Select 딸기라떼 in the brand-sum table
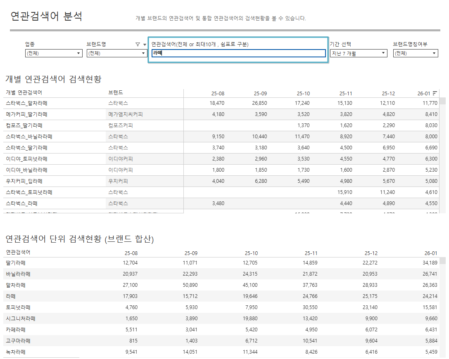449x359 pixels. (x=16, y=263)
